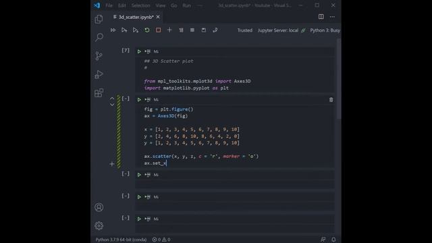
Task: Choose Jupyter Server: local option
Action: [277, 30]
